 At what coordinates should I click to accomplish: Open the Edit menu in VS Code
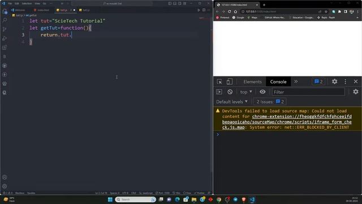pos(17,3)
